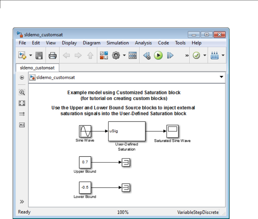Click the Save model icon

point(39,56)
